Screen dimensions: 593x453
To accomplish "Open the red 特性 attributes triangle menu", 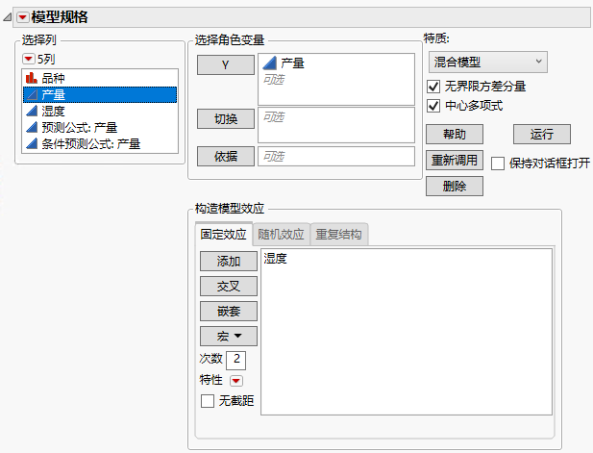I will pyautogui.click(x=235, y=380).
